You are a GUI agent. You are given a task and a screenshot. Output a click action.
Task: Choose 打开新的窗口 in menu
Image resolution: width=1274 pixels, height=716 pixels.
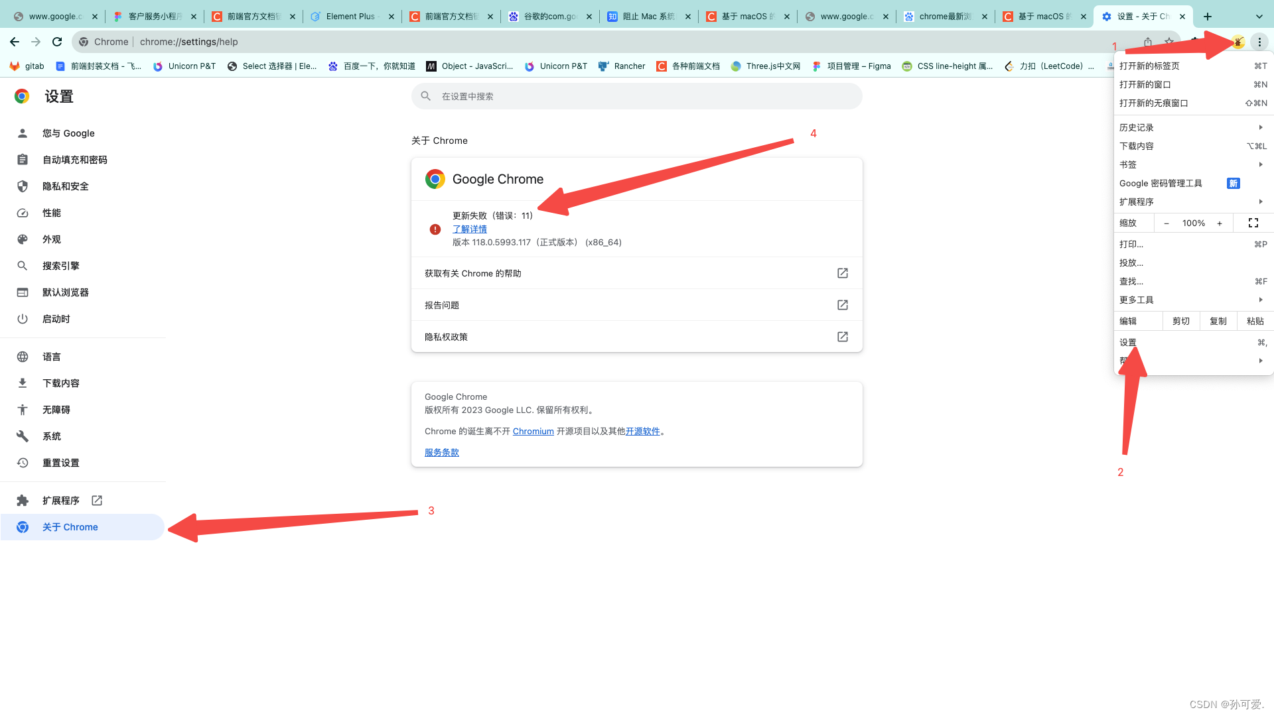click(1194, 85)
